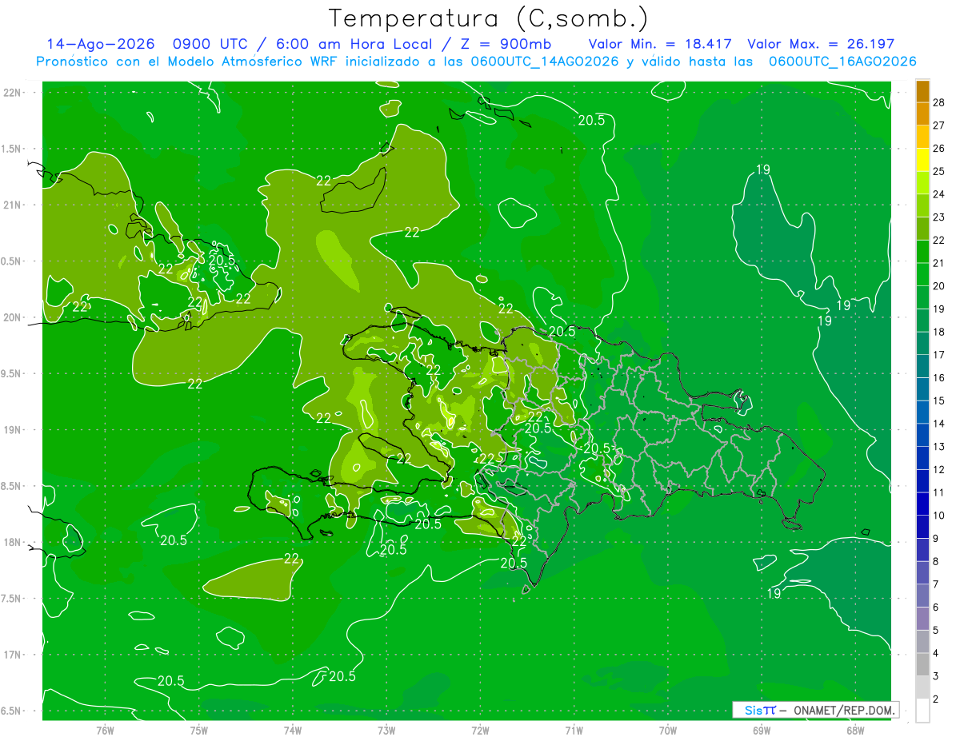
Task: Click the '74W' longitude axis label
Action: (x=293, y=731)
